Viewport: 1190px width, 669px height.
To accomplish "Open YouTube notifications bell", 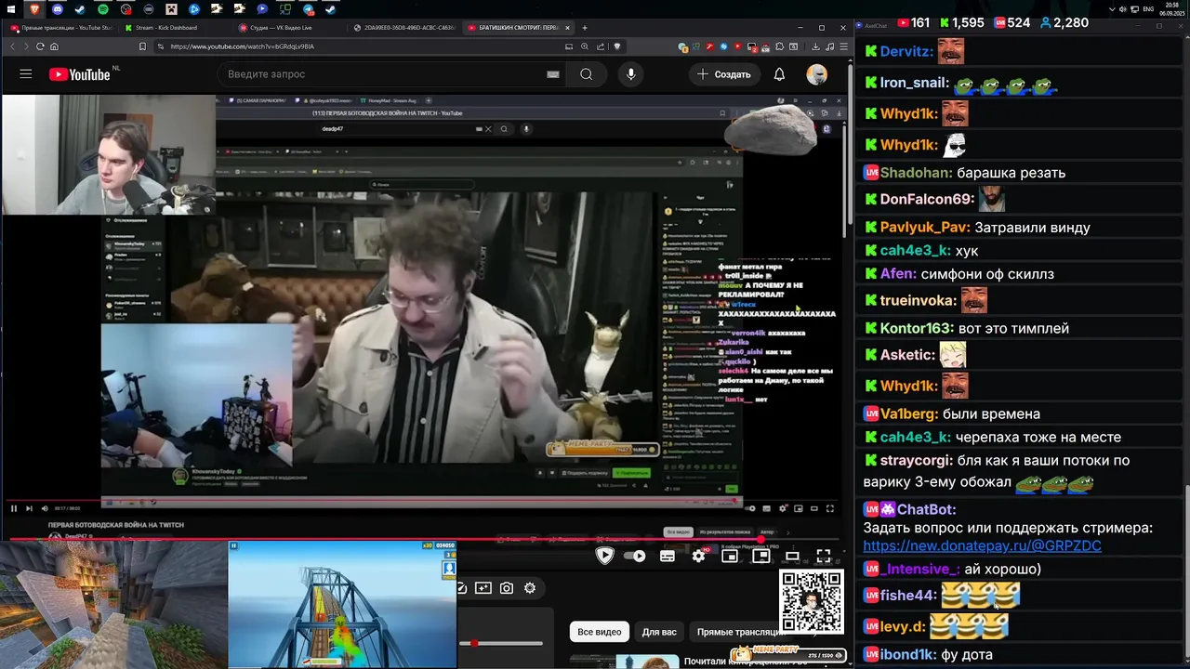I will pyautogui.click(x=779, y=74).
